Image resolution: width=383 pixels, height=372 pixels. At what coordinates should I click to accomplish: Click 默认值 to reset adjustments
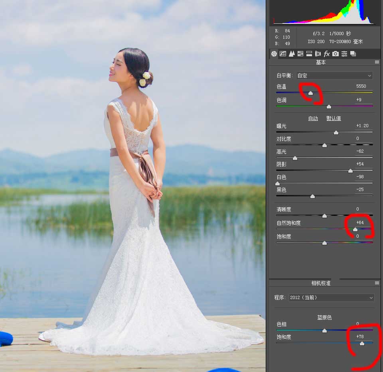pyautogui.click(x=334, y=118)
